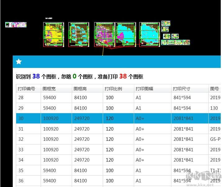Click the GS-P drawing number cell in row 32
Viewport: 222px width, 187px height.
[215, 139]
